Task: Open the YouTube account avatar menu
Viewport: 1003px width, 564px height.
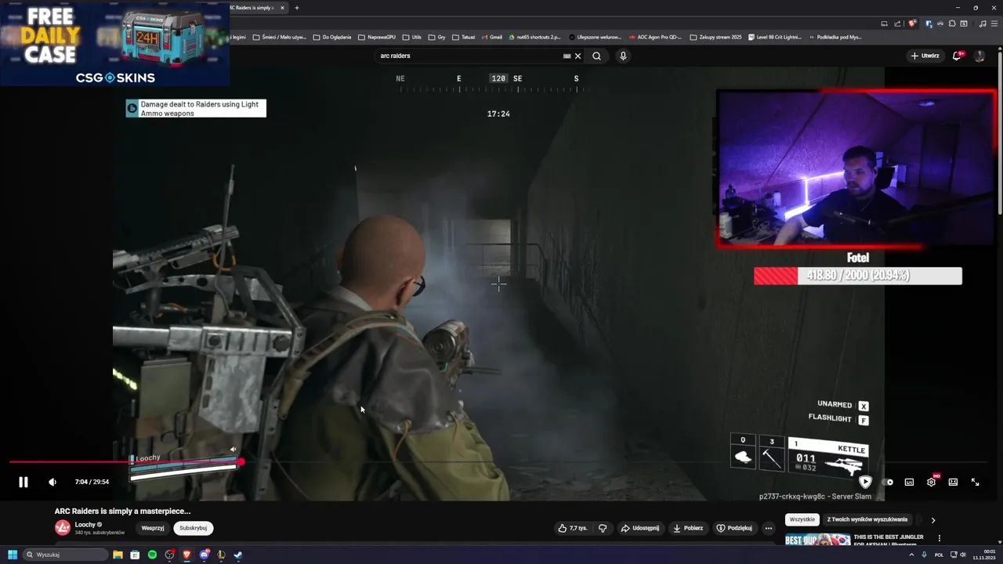Action: coord(979,56)
